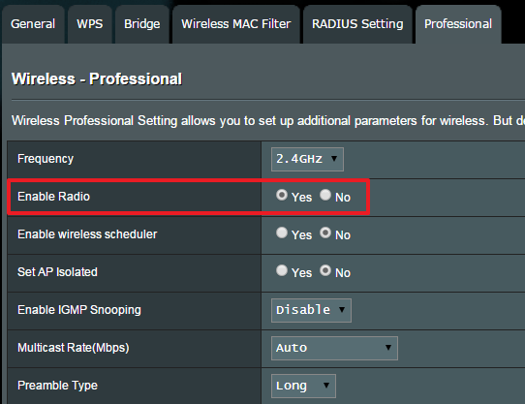The height and width of the screenshot is (404, 525).
Task: Click the Multicast Rate dropdown arrow
Action: (x=388, y=348)
